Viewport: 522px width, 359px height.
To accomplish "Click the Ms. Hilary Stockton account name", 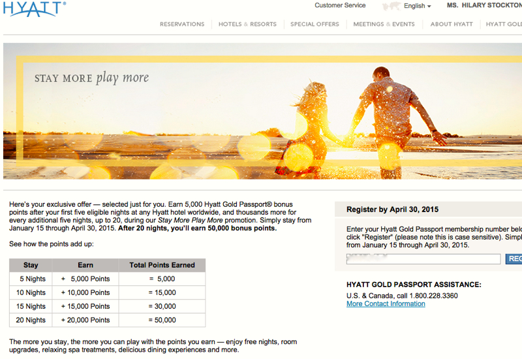I will tap(484, 5).
